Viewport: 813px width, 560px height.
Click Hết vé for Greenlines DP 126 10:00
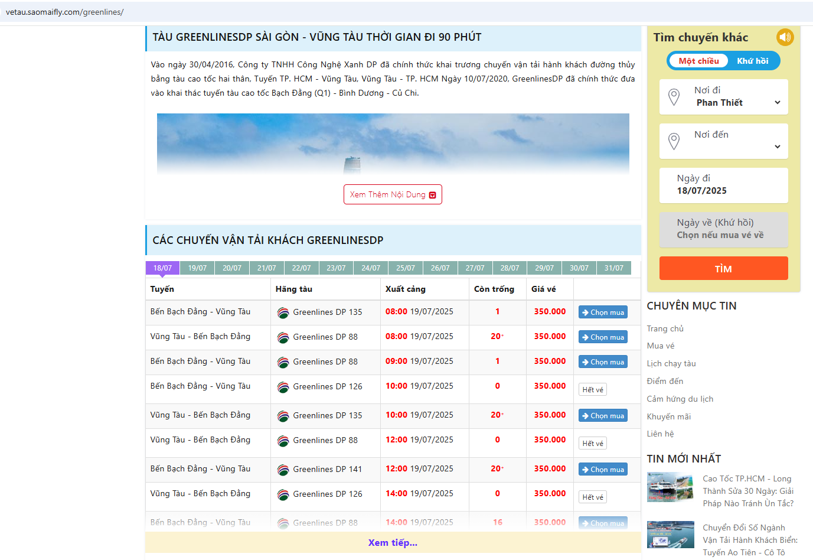pos(593,390)
